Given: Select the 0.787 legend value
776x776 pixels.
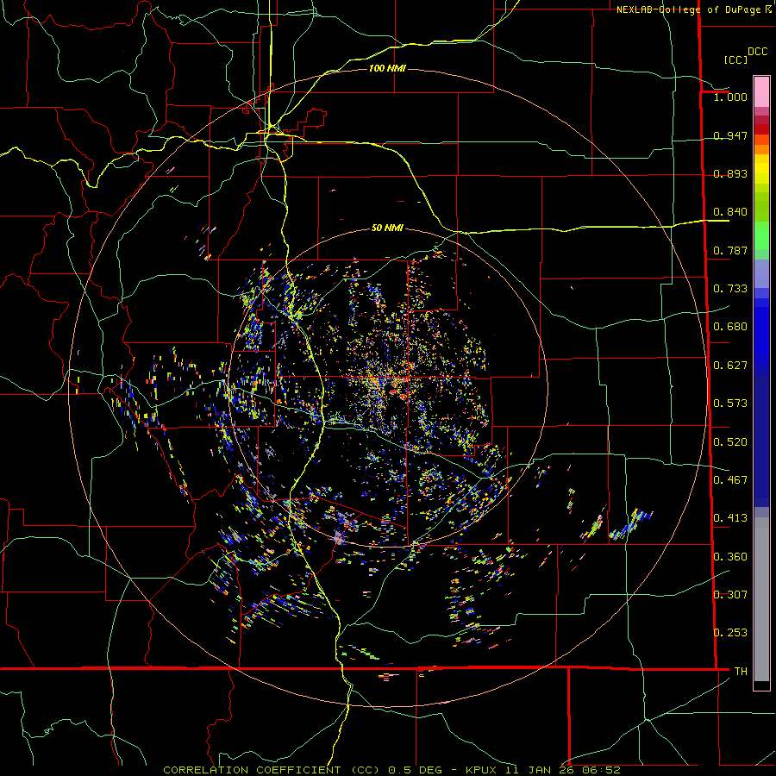Looking at the screenshot, I should [730, 250].
